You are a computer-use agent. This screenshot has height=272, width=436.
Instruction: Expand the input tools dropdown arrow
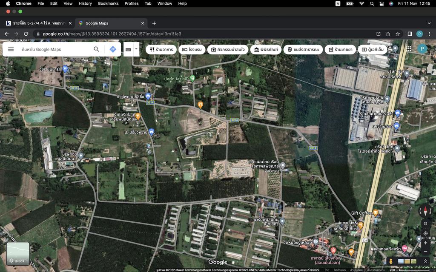(136, 49)
